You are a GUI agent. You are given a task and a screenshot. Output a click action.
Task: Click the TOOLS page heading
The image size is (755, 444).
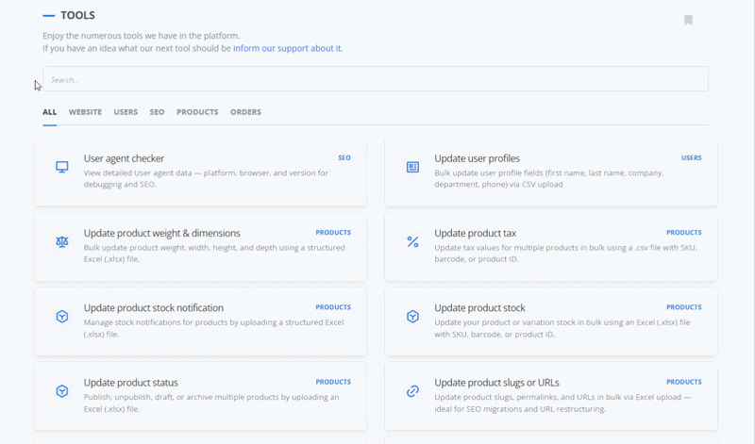coord(77,15)
